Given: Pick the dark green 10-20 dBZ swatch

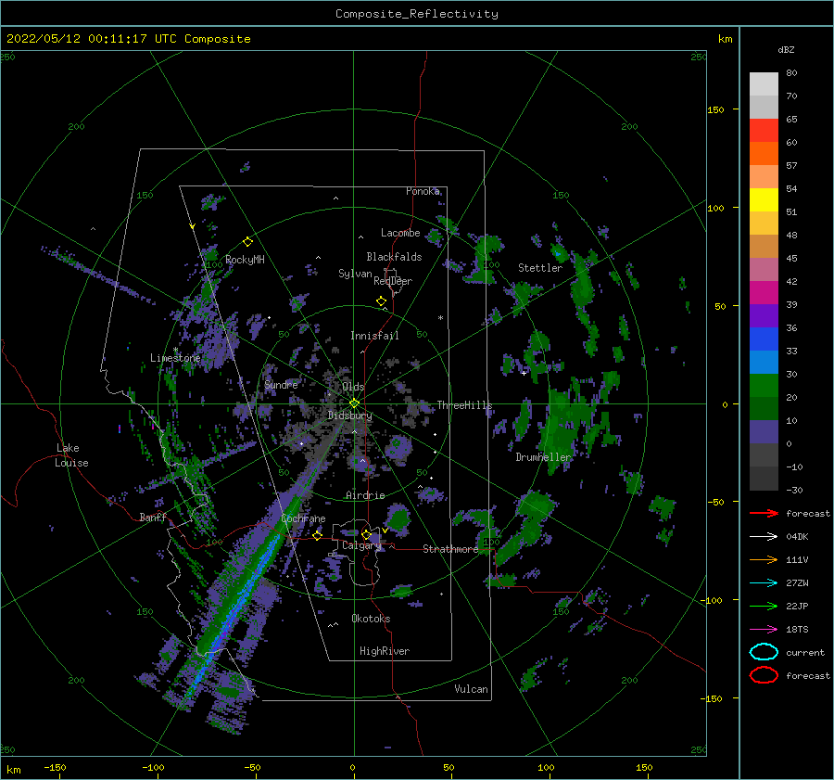Looking at the screenshot, I should point(764,408).
